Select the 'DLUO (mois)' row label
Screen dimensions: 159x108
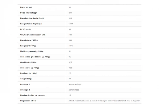(x=26, y=29)
